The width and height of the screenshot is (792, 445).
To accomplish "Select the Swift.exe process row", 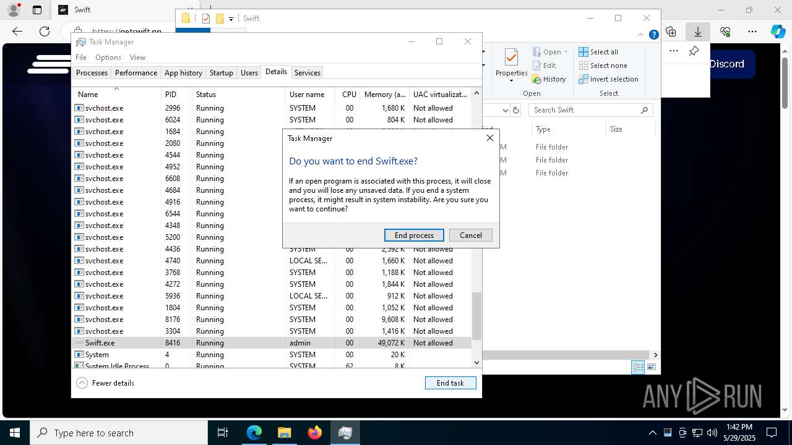I will (x=272, y=342).
